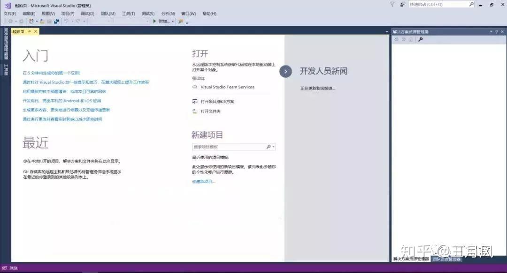This screenshot has height=273, width=507.
Task: Open the 调试(D) menu
Action: [87, 14]
